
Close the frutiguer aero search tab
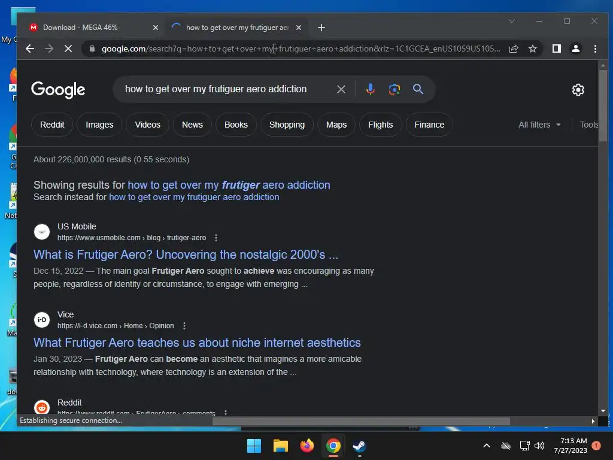[x=299, y=28]
